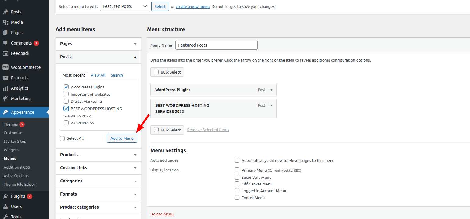Click the Plugins plug icon
Image resolution: width=470 pixels, height=219 pixels.
[x=5, y=196]
